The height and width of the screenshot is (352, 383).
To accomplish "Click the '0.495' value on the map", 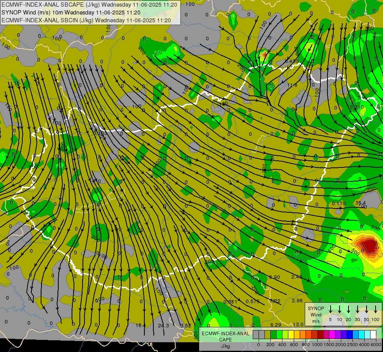I will click(x=291, y=61).
